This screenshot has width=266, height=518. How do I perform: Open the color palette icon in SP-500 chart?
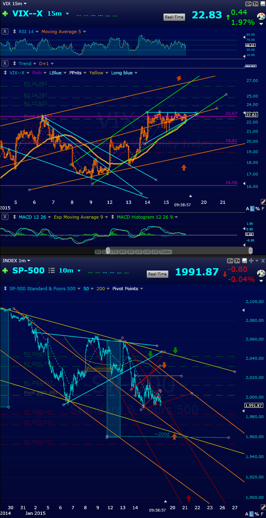tap(261, 274)
